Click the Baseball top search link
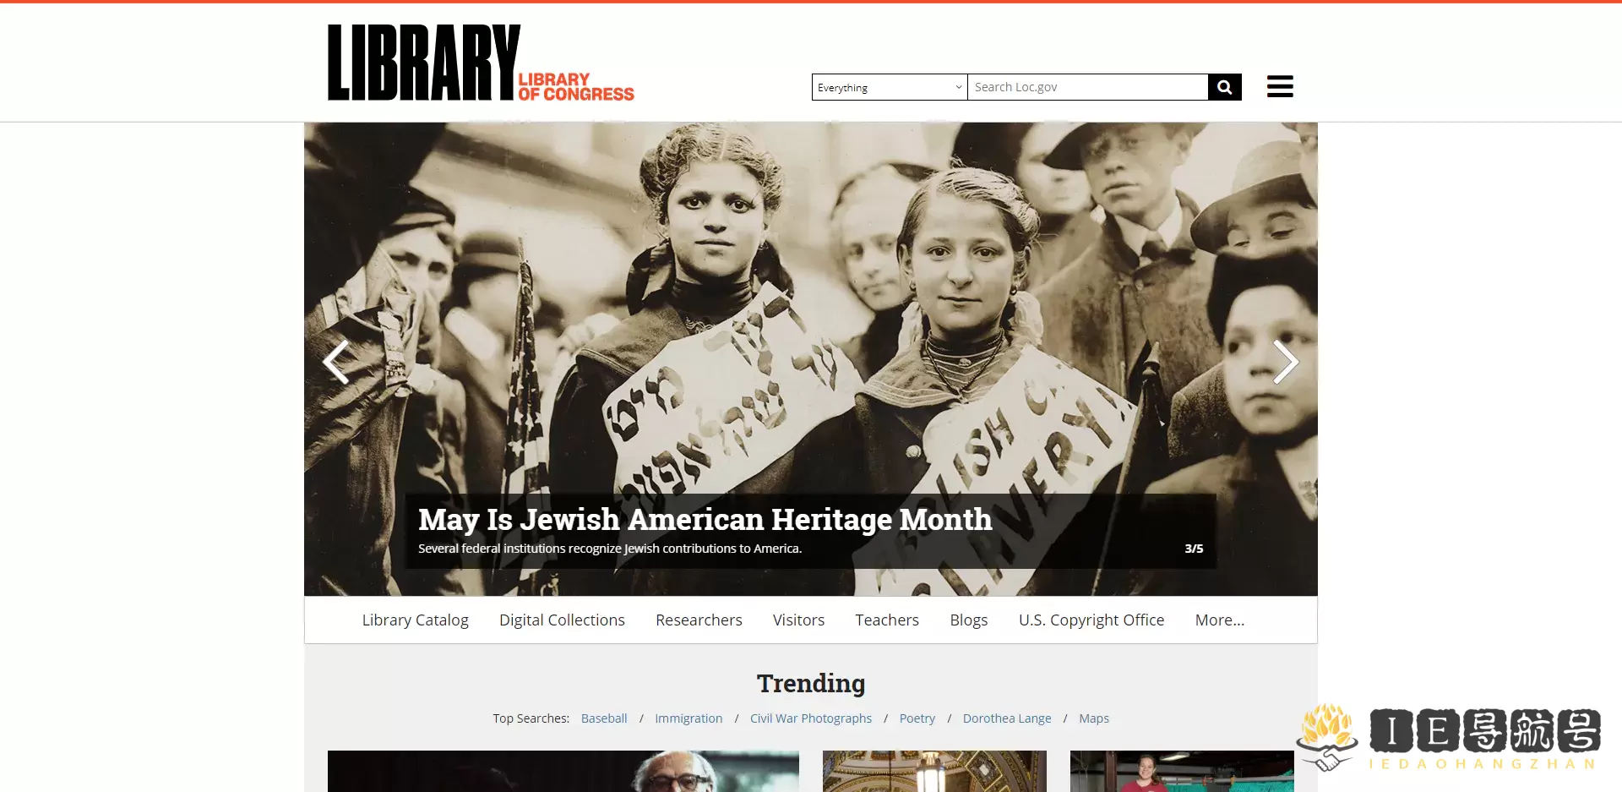 click(604, 718)
